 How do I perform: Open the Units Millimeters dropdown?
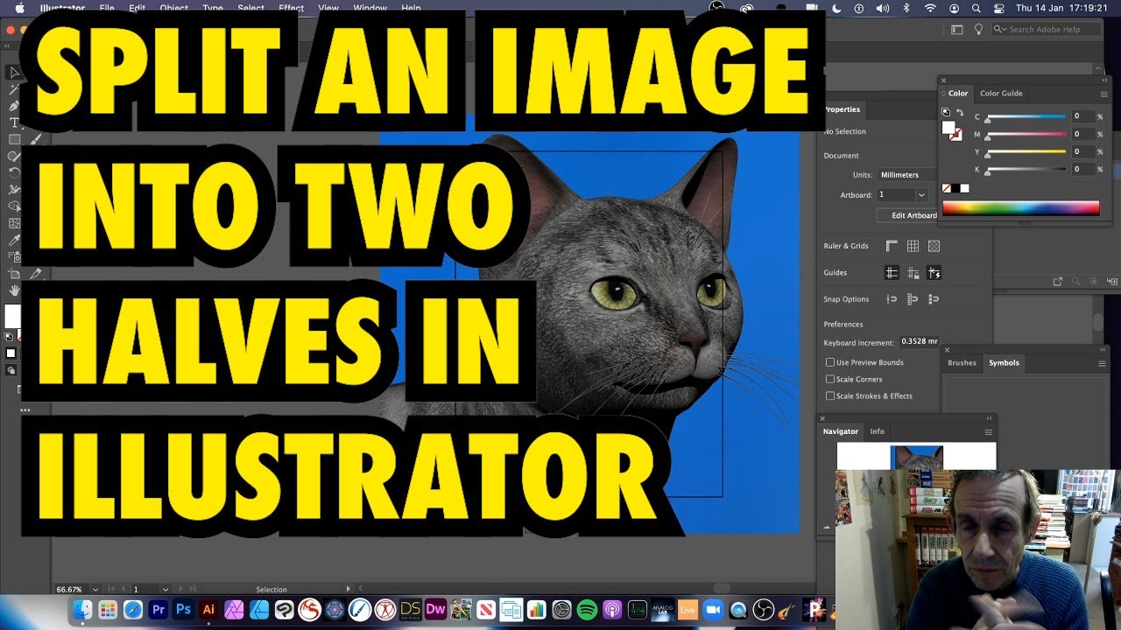[x=907, y=175]
